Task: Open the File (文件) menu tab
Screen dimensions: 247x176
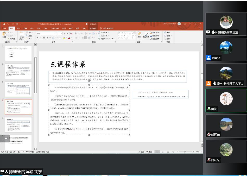Action: point(4,28)
